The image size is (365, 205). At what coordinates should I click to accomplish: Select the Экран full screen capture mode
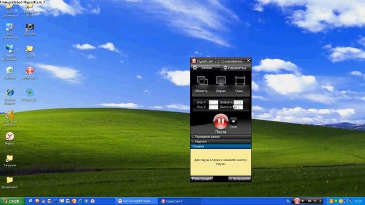[221, 84]
